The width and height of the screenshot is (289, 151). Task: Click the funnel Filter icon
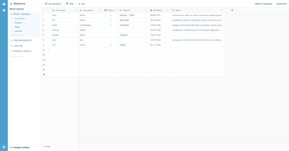pyautogui.click(x=67, y=4)
